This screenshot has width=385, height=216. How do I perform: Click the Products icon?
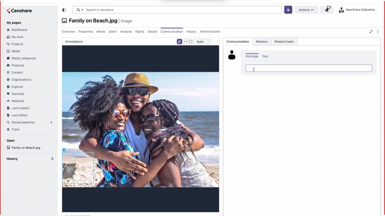point(8,65)
